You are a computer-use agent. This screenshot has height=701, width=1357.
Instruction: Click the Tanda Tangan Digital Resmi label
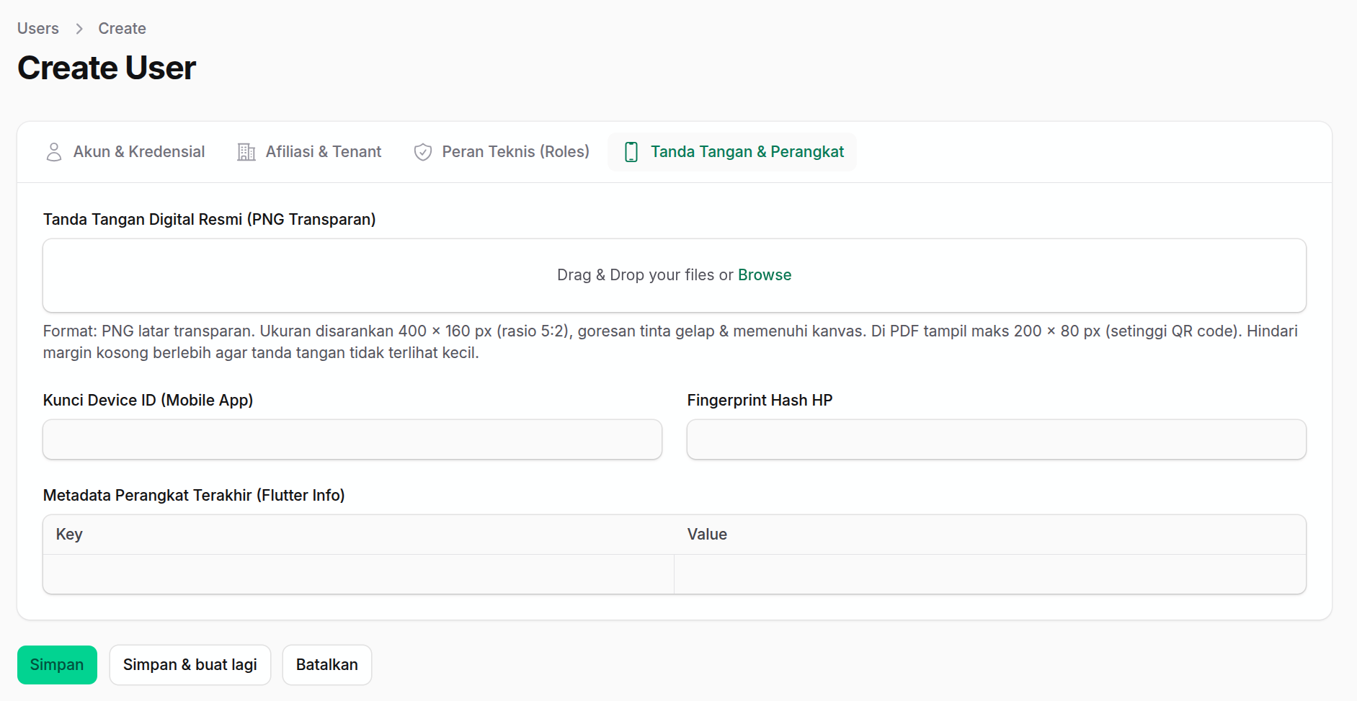(x=210, y=220)
